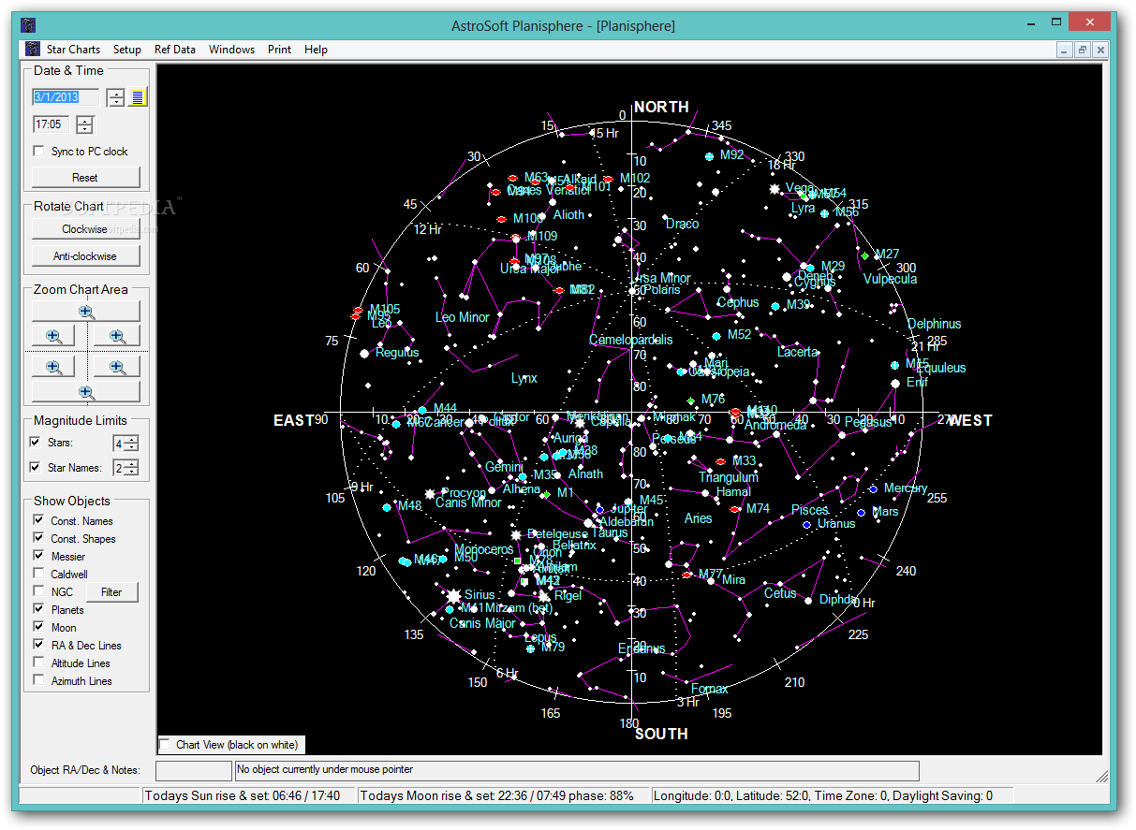Select the M48 cluster marker
This screenshot has width=1136, height=830.
pos(387,507)
